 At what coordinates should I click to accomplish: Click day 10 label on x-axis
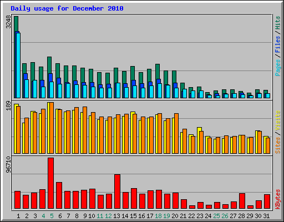(92, 216)
